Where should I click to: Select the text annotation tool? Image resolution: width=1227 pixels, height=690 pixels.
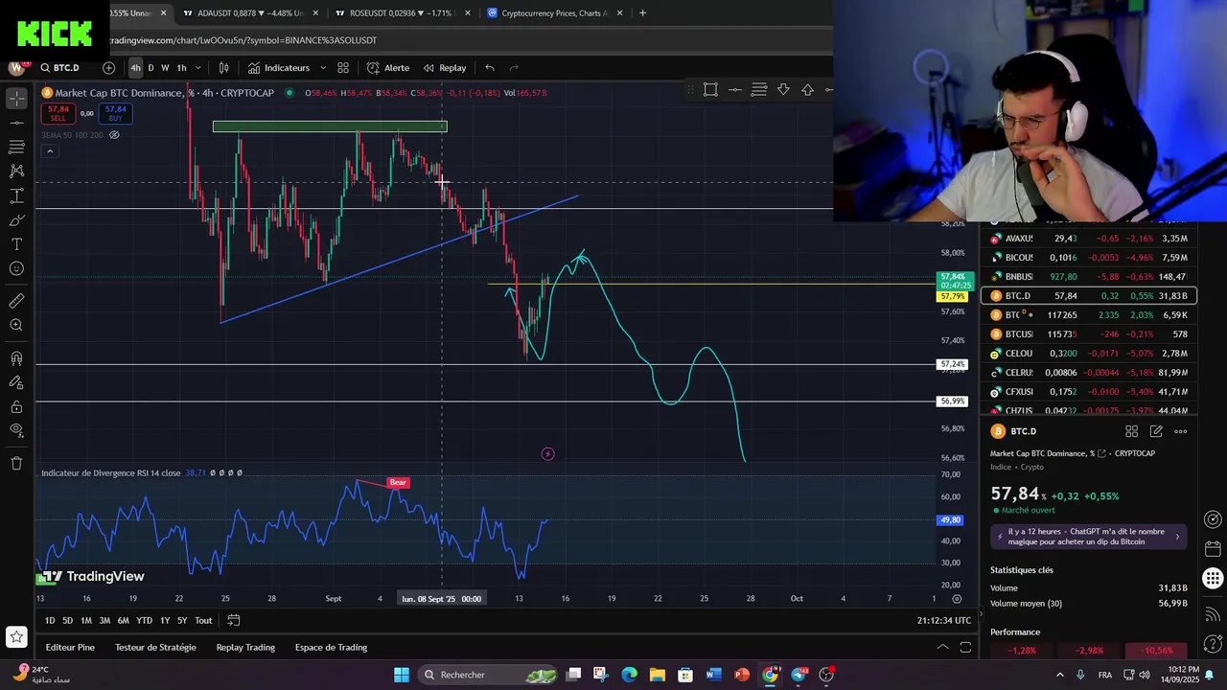16,244
